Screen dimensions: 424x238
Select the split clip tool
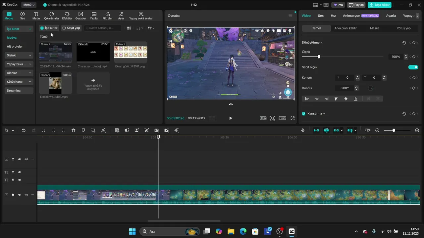coord(43,131)
